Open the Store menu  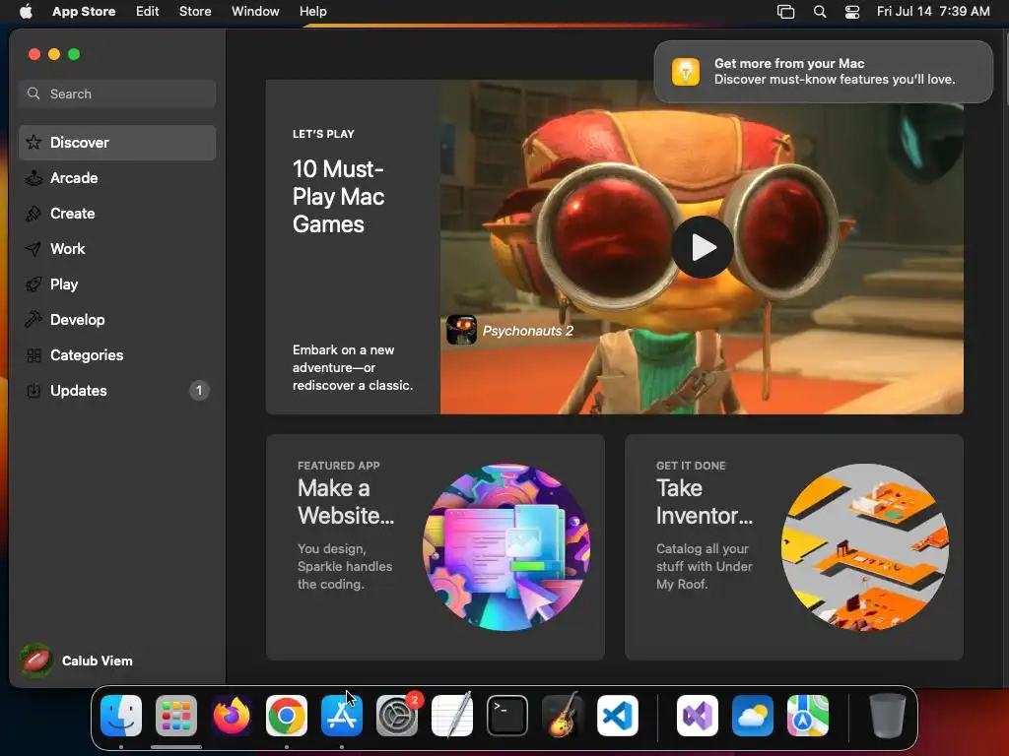click(x=195, y=11)
